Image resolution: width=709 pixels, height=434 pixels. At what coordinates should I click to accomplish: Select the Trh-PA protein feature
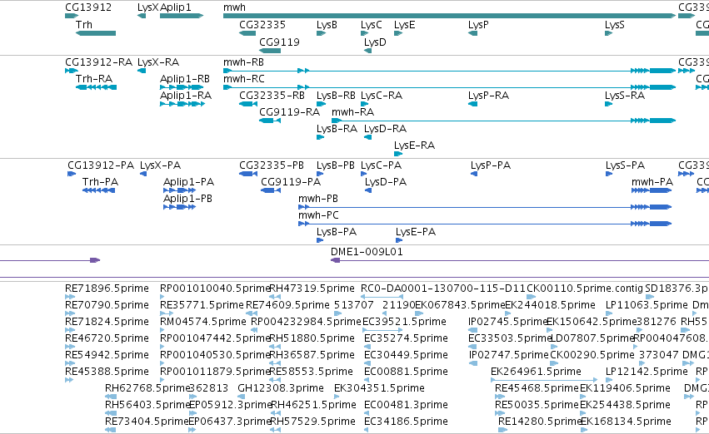(98, 190)
